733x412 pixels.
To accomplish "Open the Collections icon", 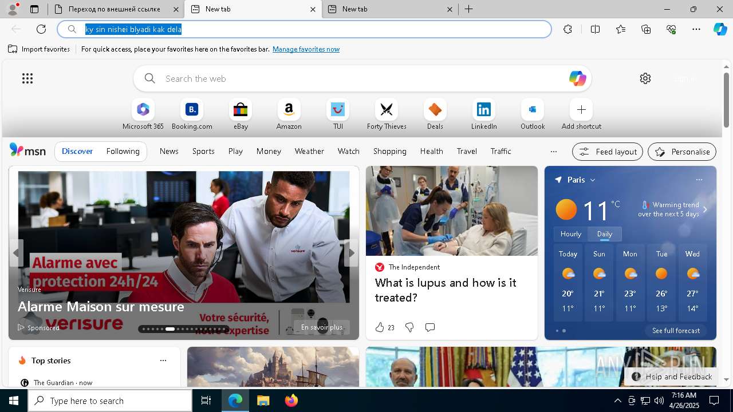I will tap(646, 29).
